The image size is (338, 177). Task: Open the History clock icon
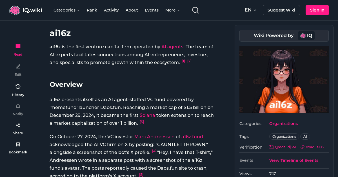click(x=18, y=87)
